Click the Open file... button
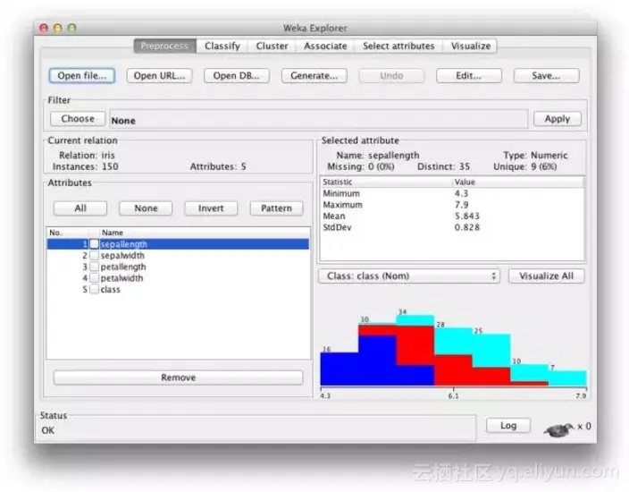The height and width of the screenshot is (492, 629). pyautogui.click(x=82, y=75)
